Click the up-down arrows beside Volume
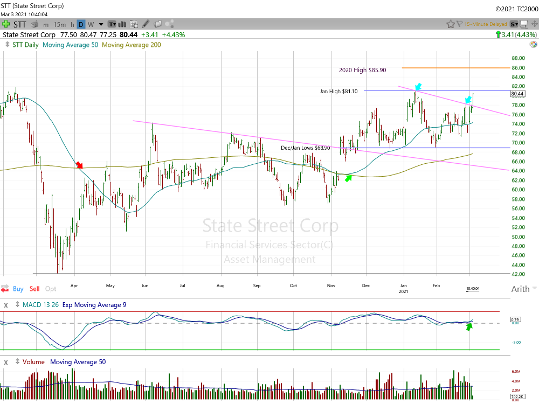 point(17,362)
